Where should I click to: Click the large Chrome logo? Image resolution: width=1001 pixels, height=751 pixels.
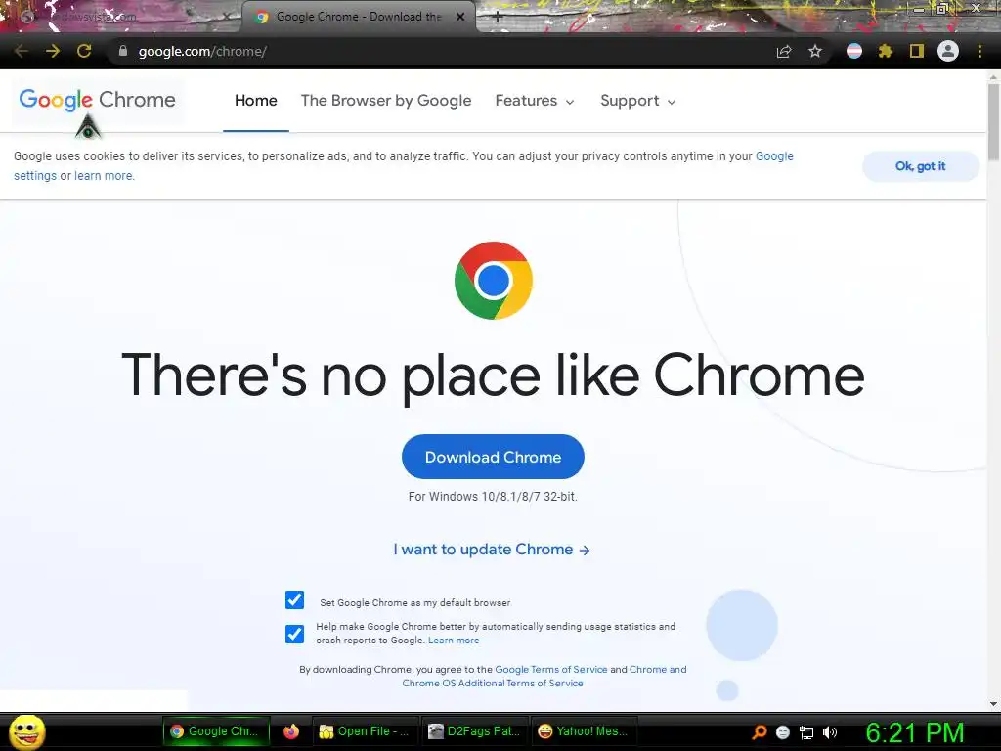(494, 281)
